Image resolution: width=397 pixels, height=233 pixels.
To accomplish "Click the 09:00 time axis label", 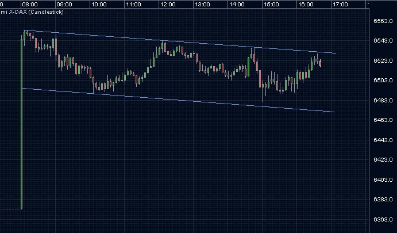I will point(64,4).
